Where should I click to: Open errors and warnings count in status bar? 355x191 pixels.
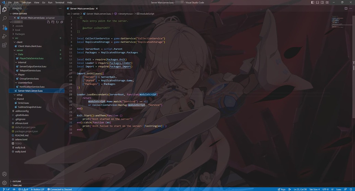pos(23,189)
